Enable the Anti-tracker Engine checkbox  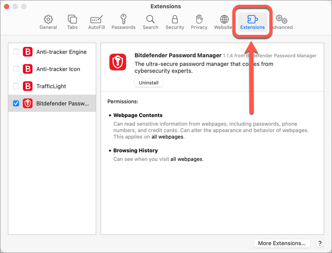pyautogui.click(x=16, y=52)
